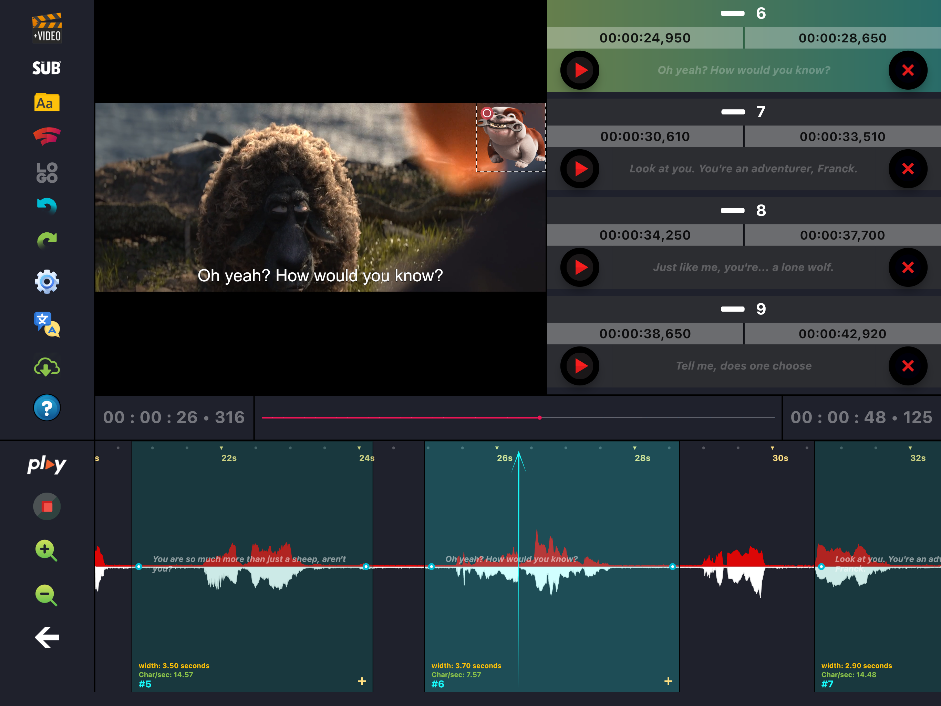Viewport: 941px width, 706px height.
Task: Click the LOGO icon in sidebar
Action: 47,172
